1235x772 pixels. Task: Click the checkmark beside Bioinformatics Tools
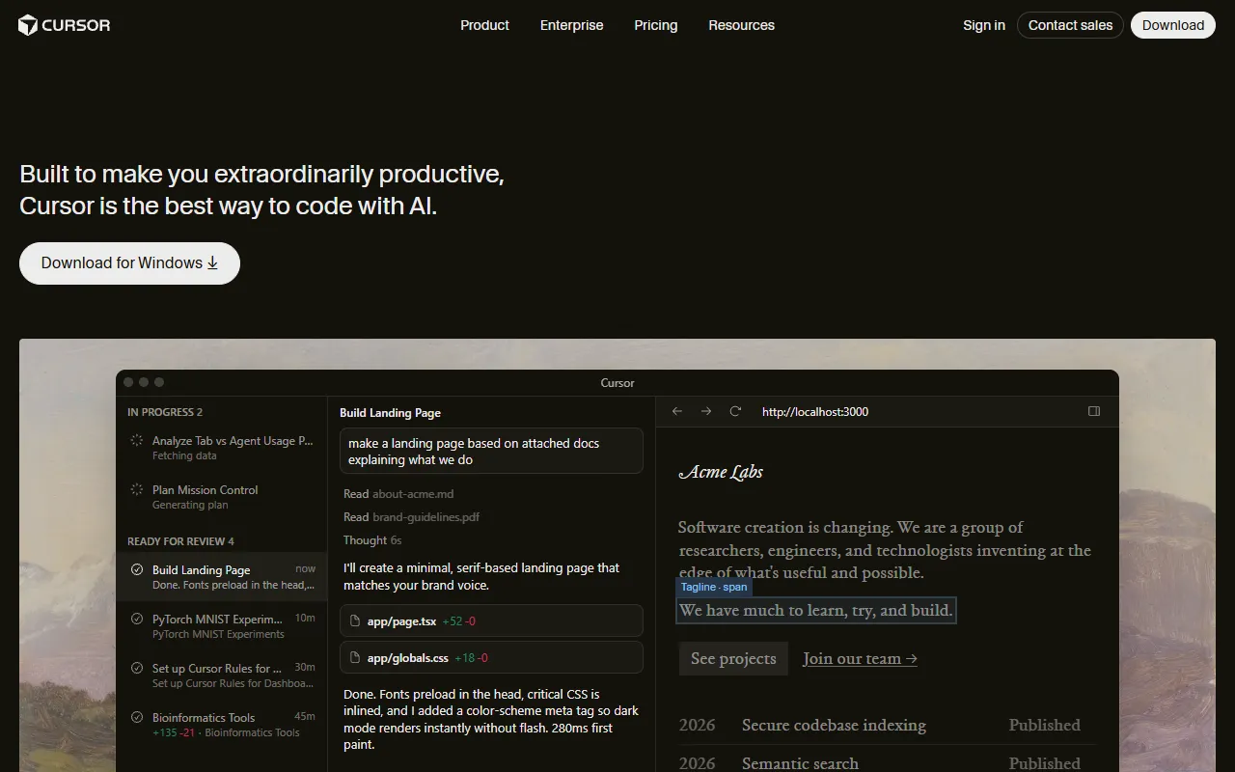tap(137, 718)
